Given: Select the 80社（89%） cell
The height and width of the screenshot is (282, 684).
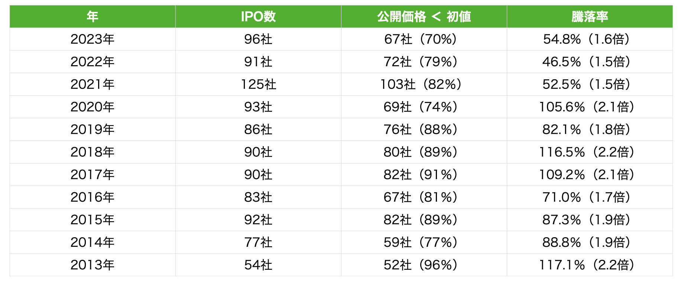Looking at the screenshot, I should tap(420, 152).
